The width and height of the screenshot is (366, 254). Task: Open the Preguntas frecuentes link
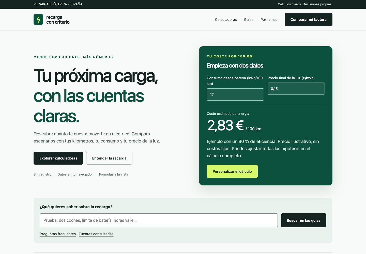[x=58, y=234]
